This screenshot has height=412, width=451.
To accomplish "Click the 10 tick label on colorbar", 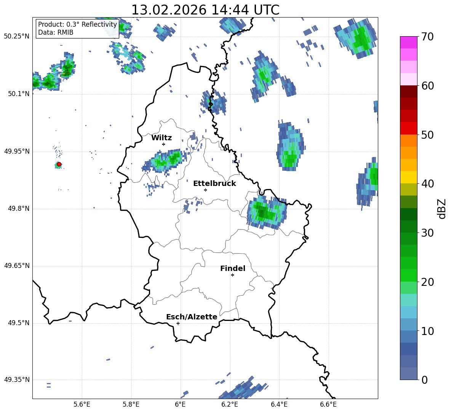I will click(427, 331).
